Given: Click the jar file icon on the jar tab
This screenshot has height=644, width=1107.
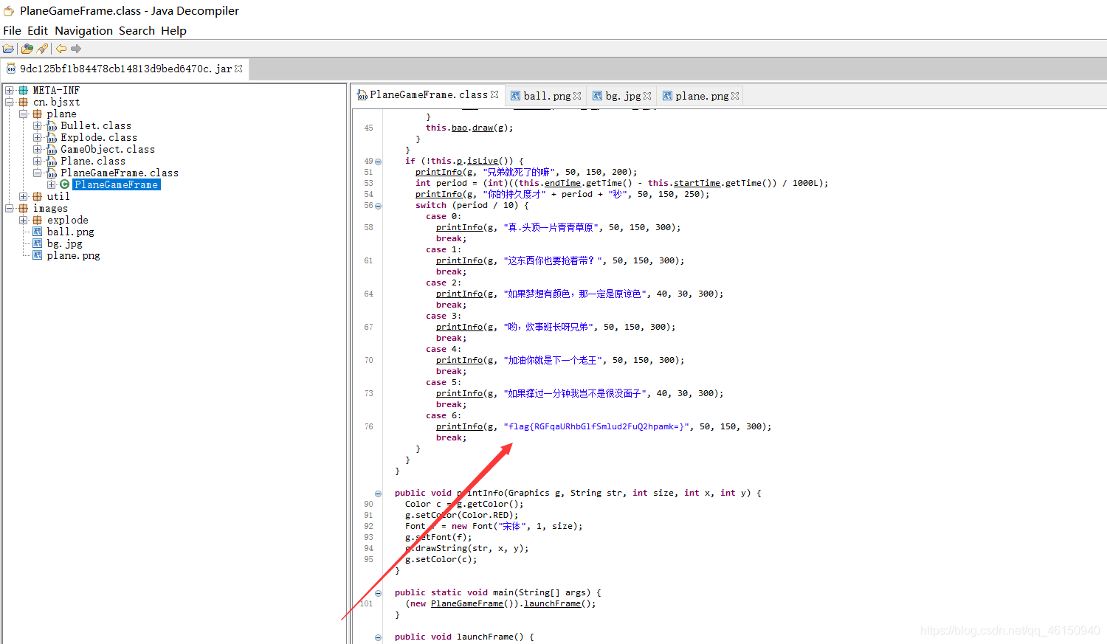Looking at the screenshot, I should pyautogui.click(x=11, y=69).
